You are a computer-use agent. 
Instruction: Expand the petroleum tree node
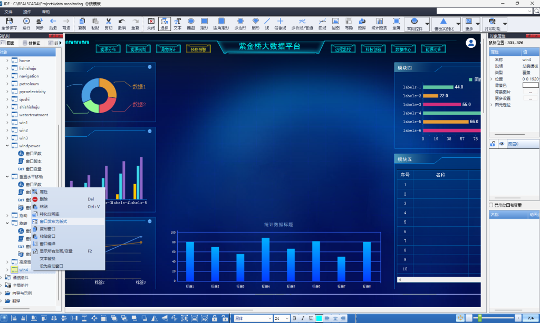(7, 84)
